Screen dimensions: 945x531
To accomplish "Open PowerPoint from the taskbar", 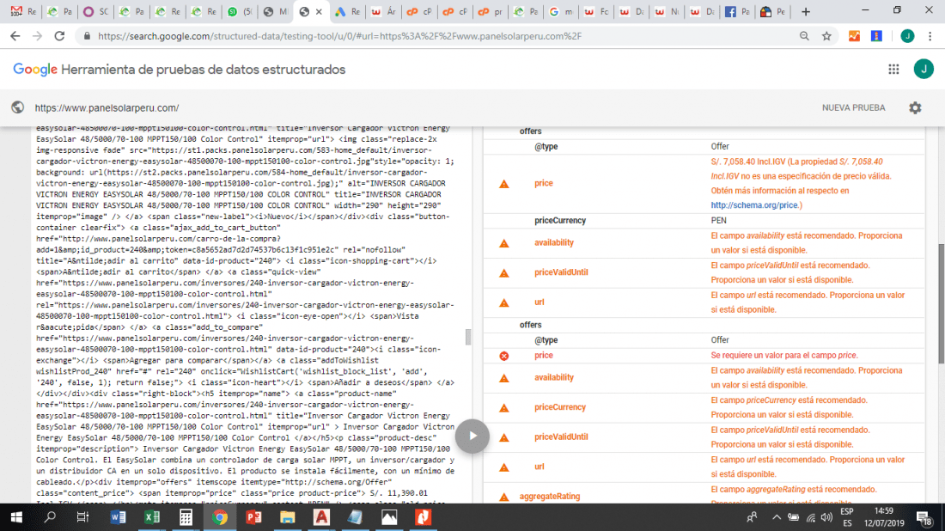I will coord(253,517).
